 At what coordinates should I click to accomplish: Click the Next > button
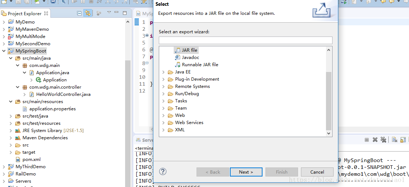[246, 172]
